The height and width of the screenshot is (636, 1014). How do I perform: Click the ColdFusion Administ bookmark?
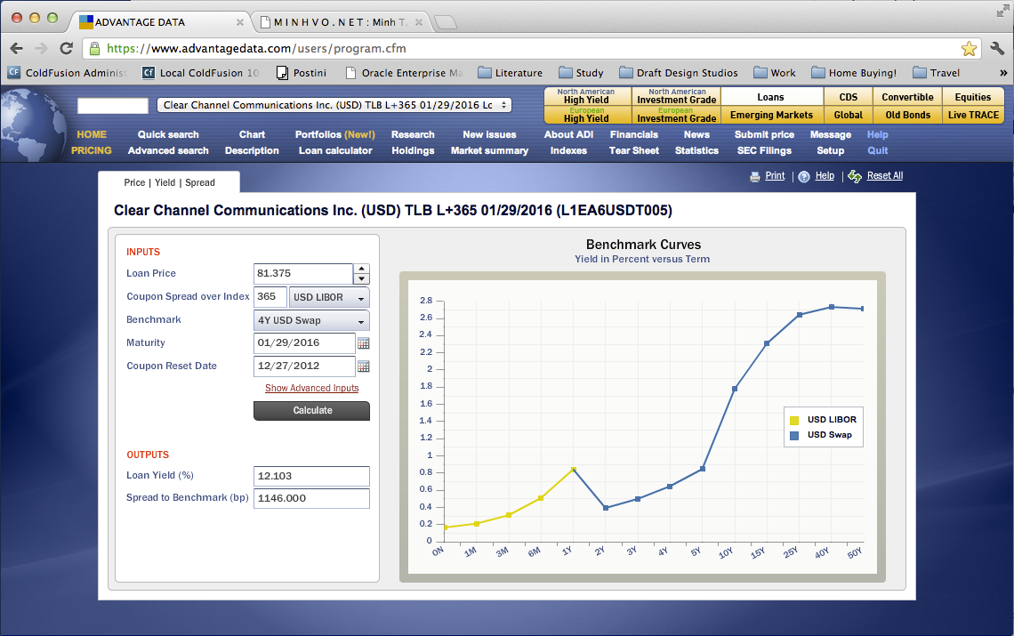coord(68,73)
